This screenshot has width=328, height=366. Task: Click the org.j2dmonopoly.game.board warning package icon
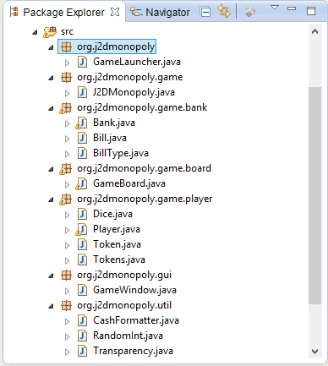(x=65, y=169)
